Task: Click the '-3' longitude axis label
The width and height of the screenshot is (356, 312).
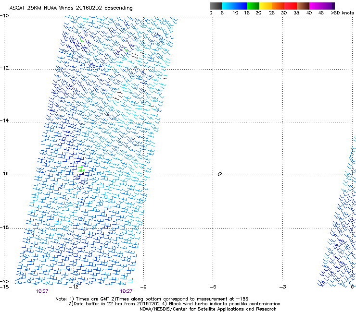Action: tap(283, 287)
